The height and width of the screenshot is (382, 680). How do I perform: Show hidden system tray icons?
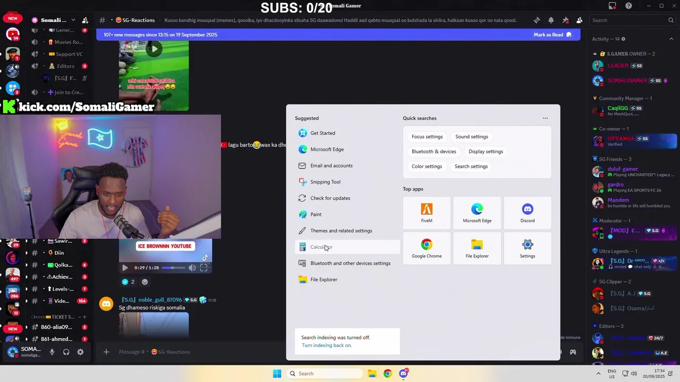[599, 374]
